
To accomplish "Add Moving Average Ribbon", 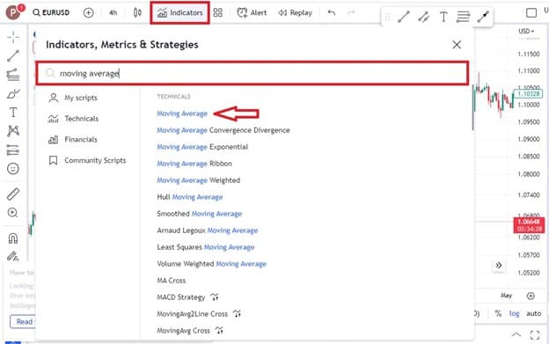I will (x=194, y=164).
